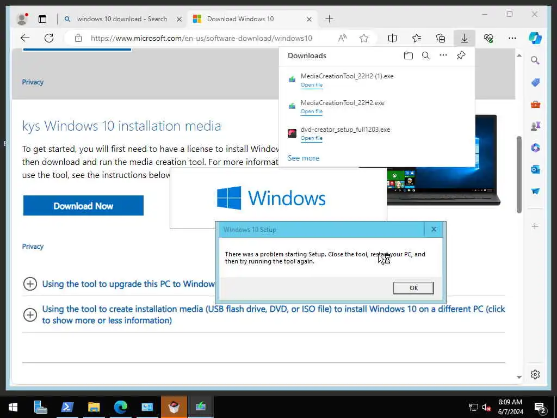The width and height of the screenshot is (557, 418).
Task: Open the sidebar Outlook icon
Action: (535, 170)
